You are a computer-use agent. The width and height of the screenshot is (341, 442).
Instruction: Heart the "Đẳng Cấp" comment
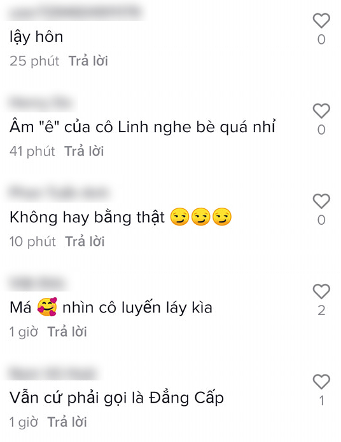[321, 382]
